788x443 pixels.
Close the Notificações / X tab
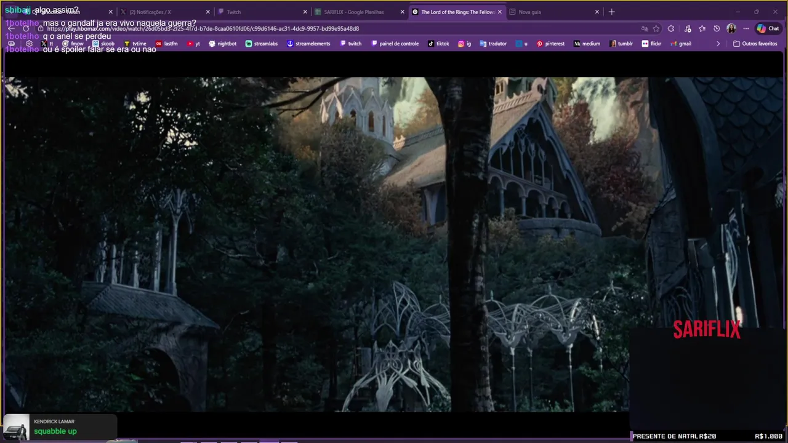pyautogui.click(x=207, y=12)
